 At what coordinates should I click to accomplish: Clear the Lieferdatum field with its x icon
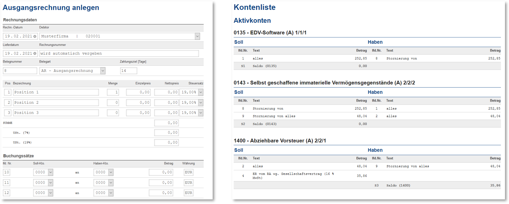click(x=35, y=54)
